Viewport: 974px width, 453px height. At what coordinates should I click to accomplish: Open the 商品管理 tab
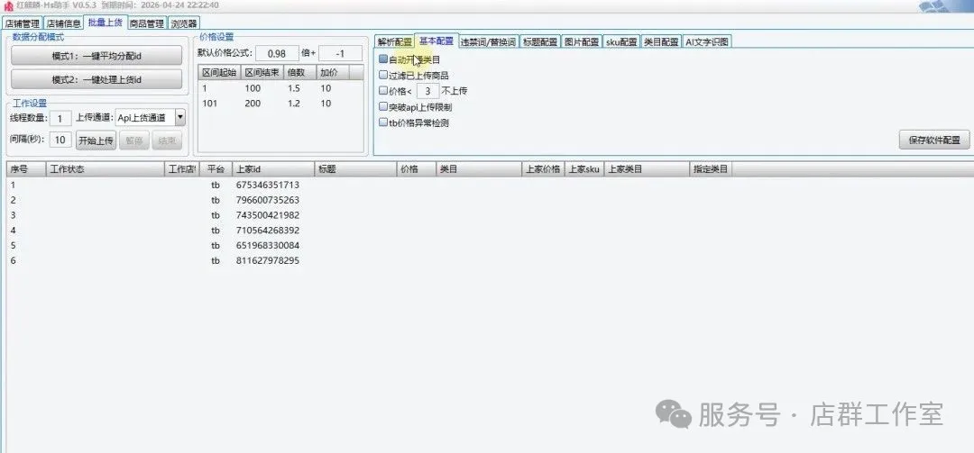(x=146, y=23)
